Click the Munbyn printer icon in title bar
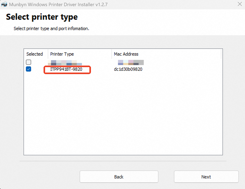Viewport: 245px width, 189px height. (x=4, y=4)
